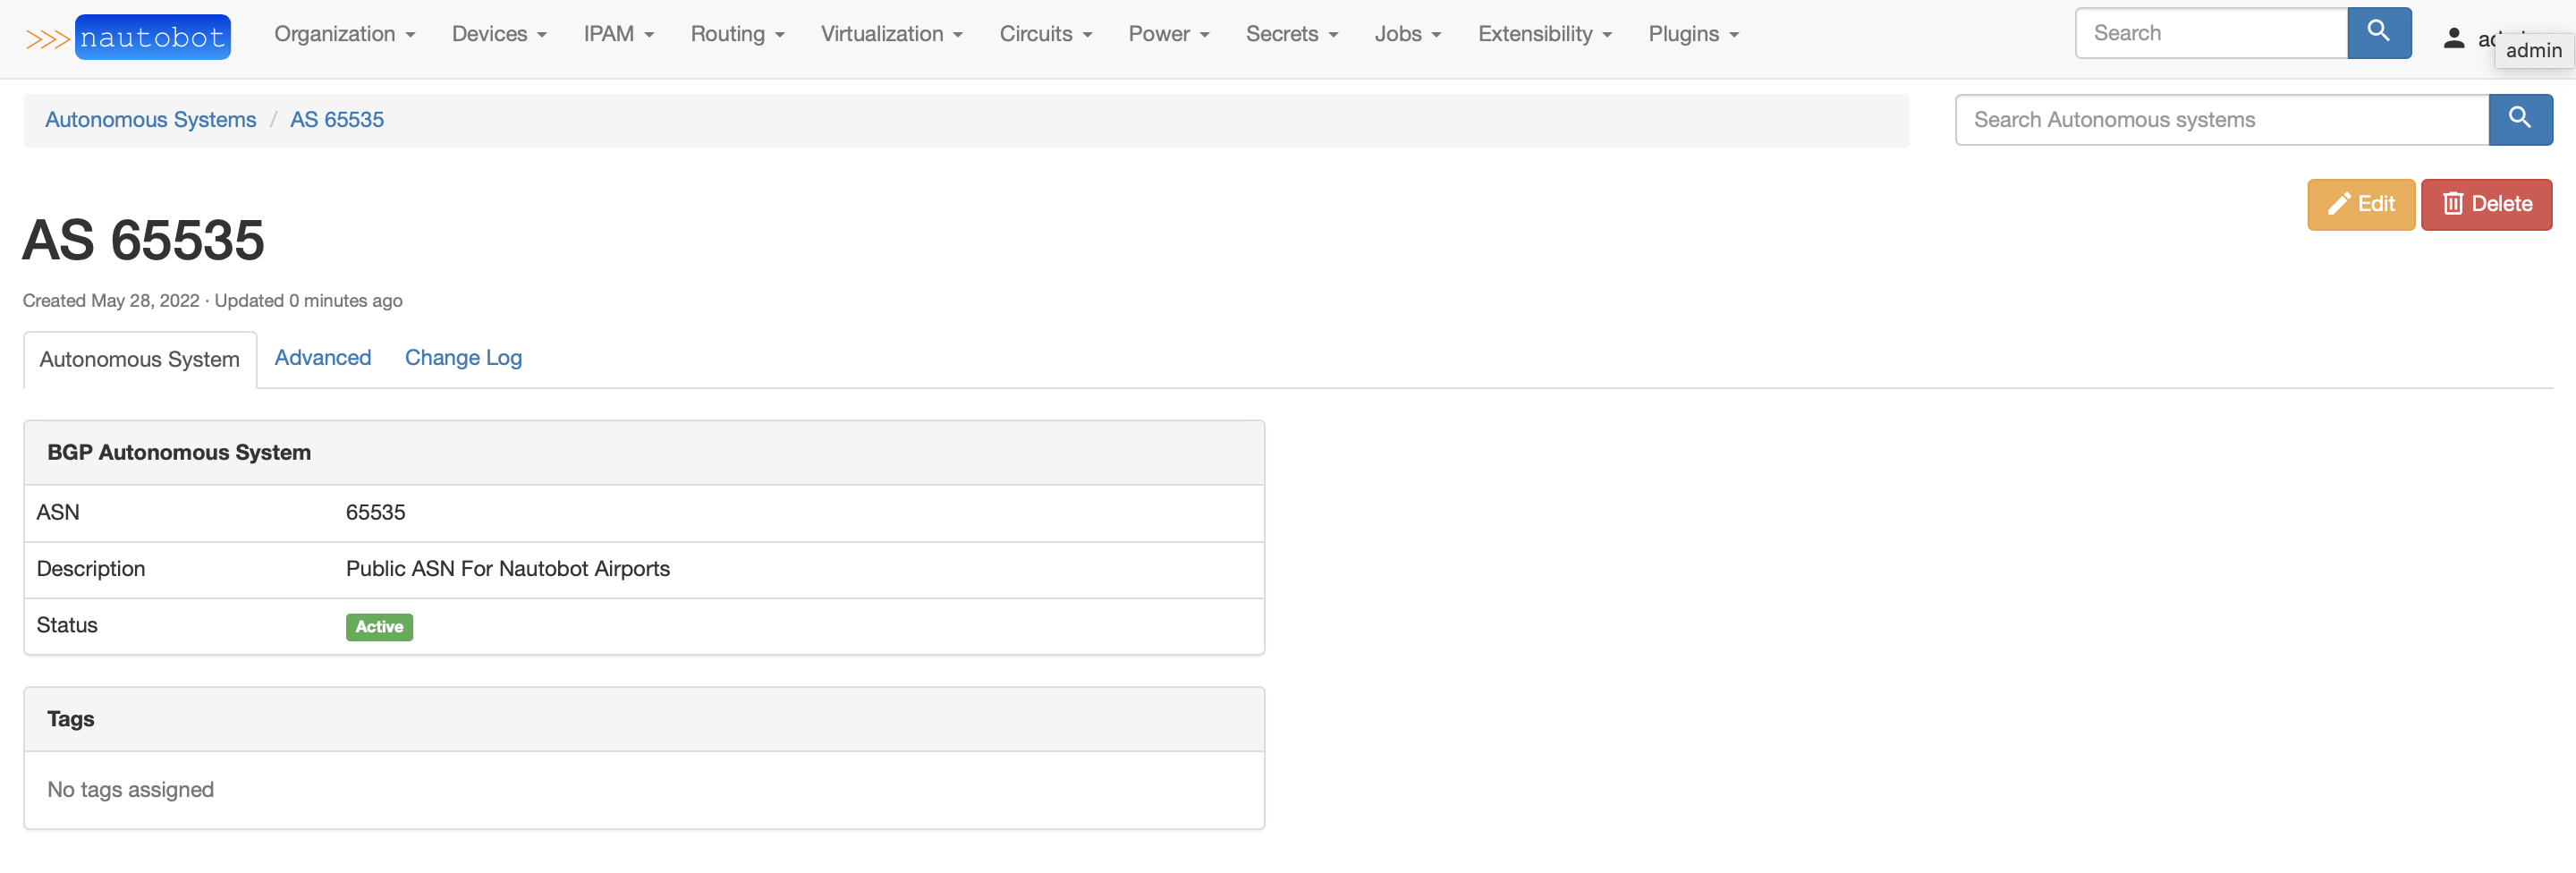The height and width of the screenshot is (873, 2576).
Task: Expand the Circuits menu
Action: click(x=1045, y=34)
